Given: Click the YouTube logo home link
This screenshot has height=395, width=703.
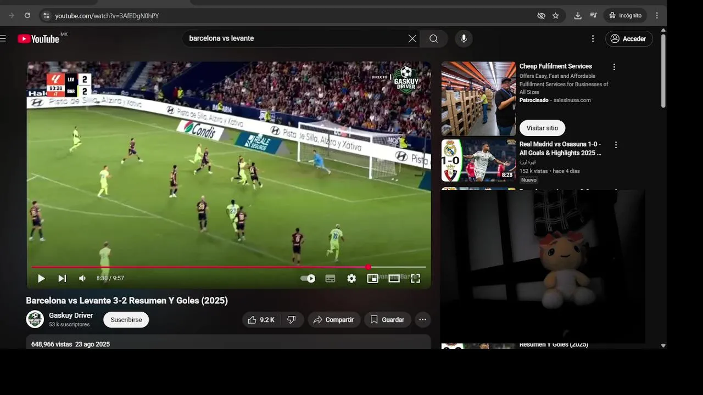Looking at the screenshot, I should (38, 38).
